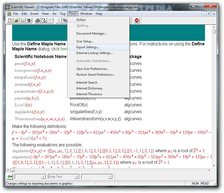Viewport: 224px width, 193px height.
Task: Open the Edit menu
Action: click(24, 14)
